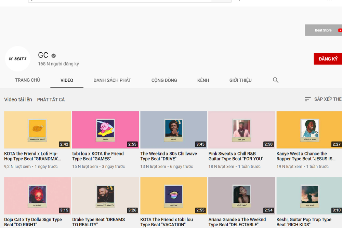The height and width of the screenshot is (228, 342).
Task: Open Ariana Grande DELECTABLE thumbnail
Action: coord(242,196)
